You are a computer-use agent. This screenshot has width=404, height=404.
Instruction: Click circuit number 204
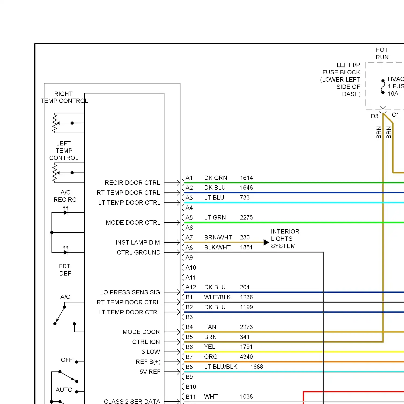[x=245, y=287]
